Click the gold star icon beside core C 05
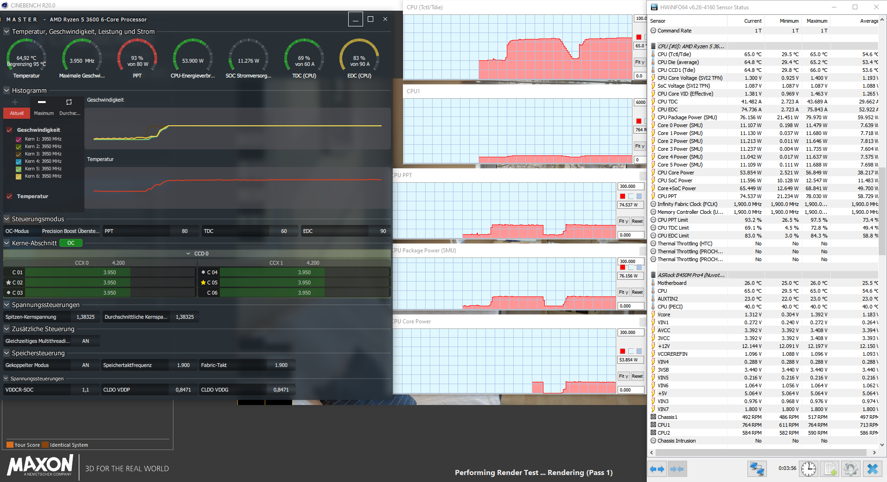 coord(203,283)
